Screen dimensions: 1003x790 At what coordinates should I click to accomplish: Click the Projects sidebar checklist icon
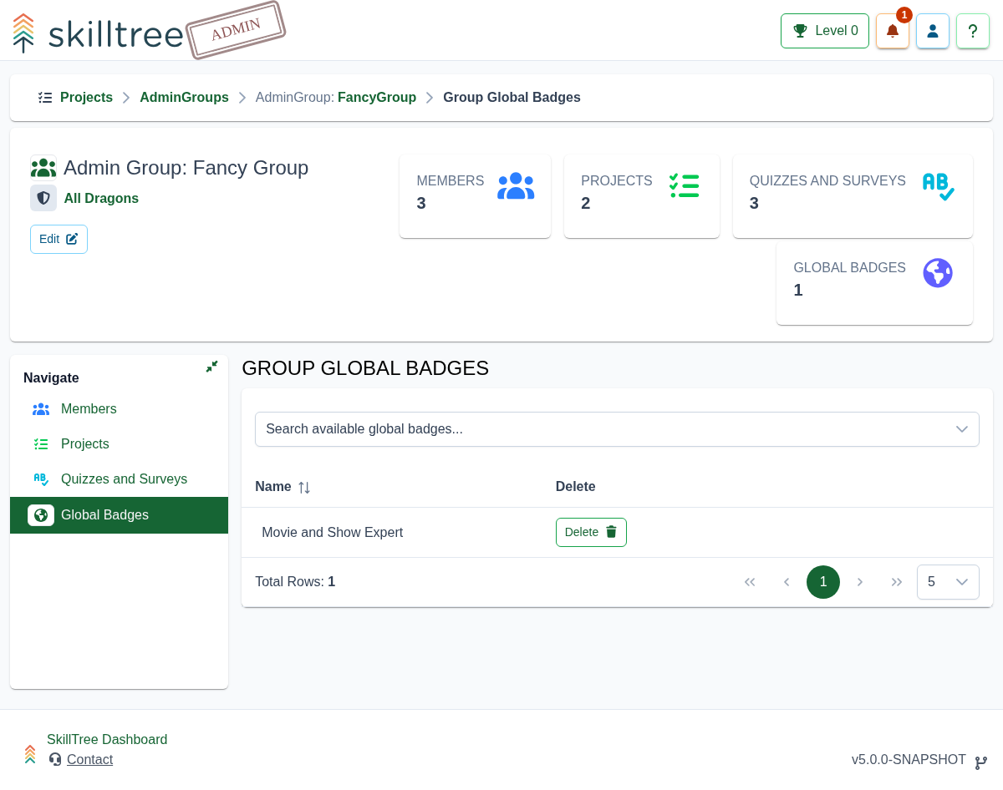pos(41,444)
